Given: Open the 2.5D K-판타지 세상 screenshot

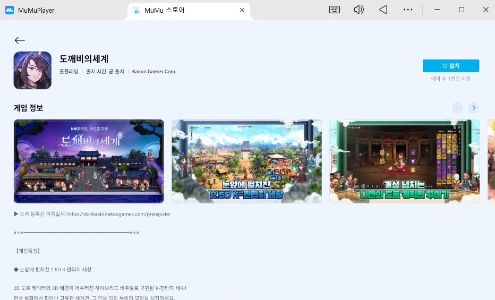Looking at the screenshot, I should 246,161.
